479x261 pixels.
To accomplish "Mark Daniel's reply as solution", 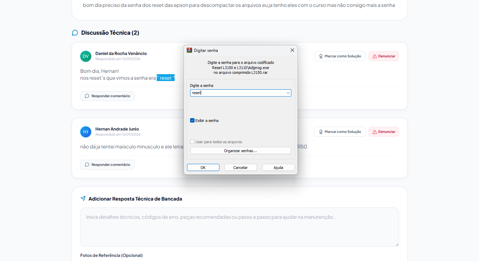I will pyautogui.click(x=340, y=56).
